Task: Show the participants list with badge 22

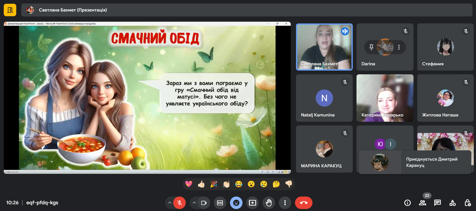Action: coord(422,203)
